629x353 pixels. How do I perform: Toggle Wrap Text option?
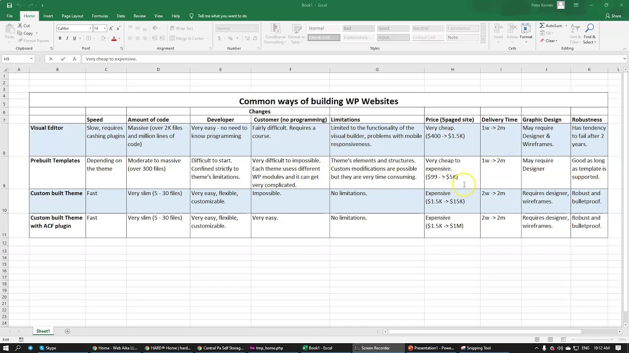tap(181, 28)
